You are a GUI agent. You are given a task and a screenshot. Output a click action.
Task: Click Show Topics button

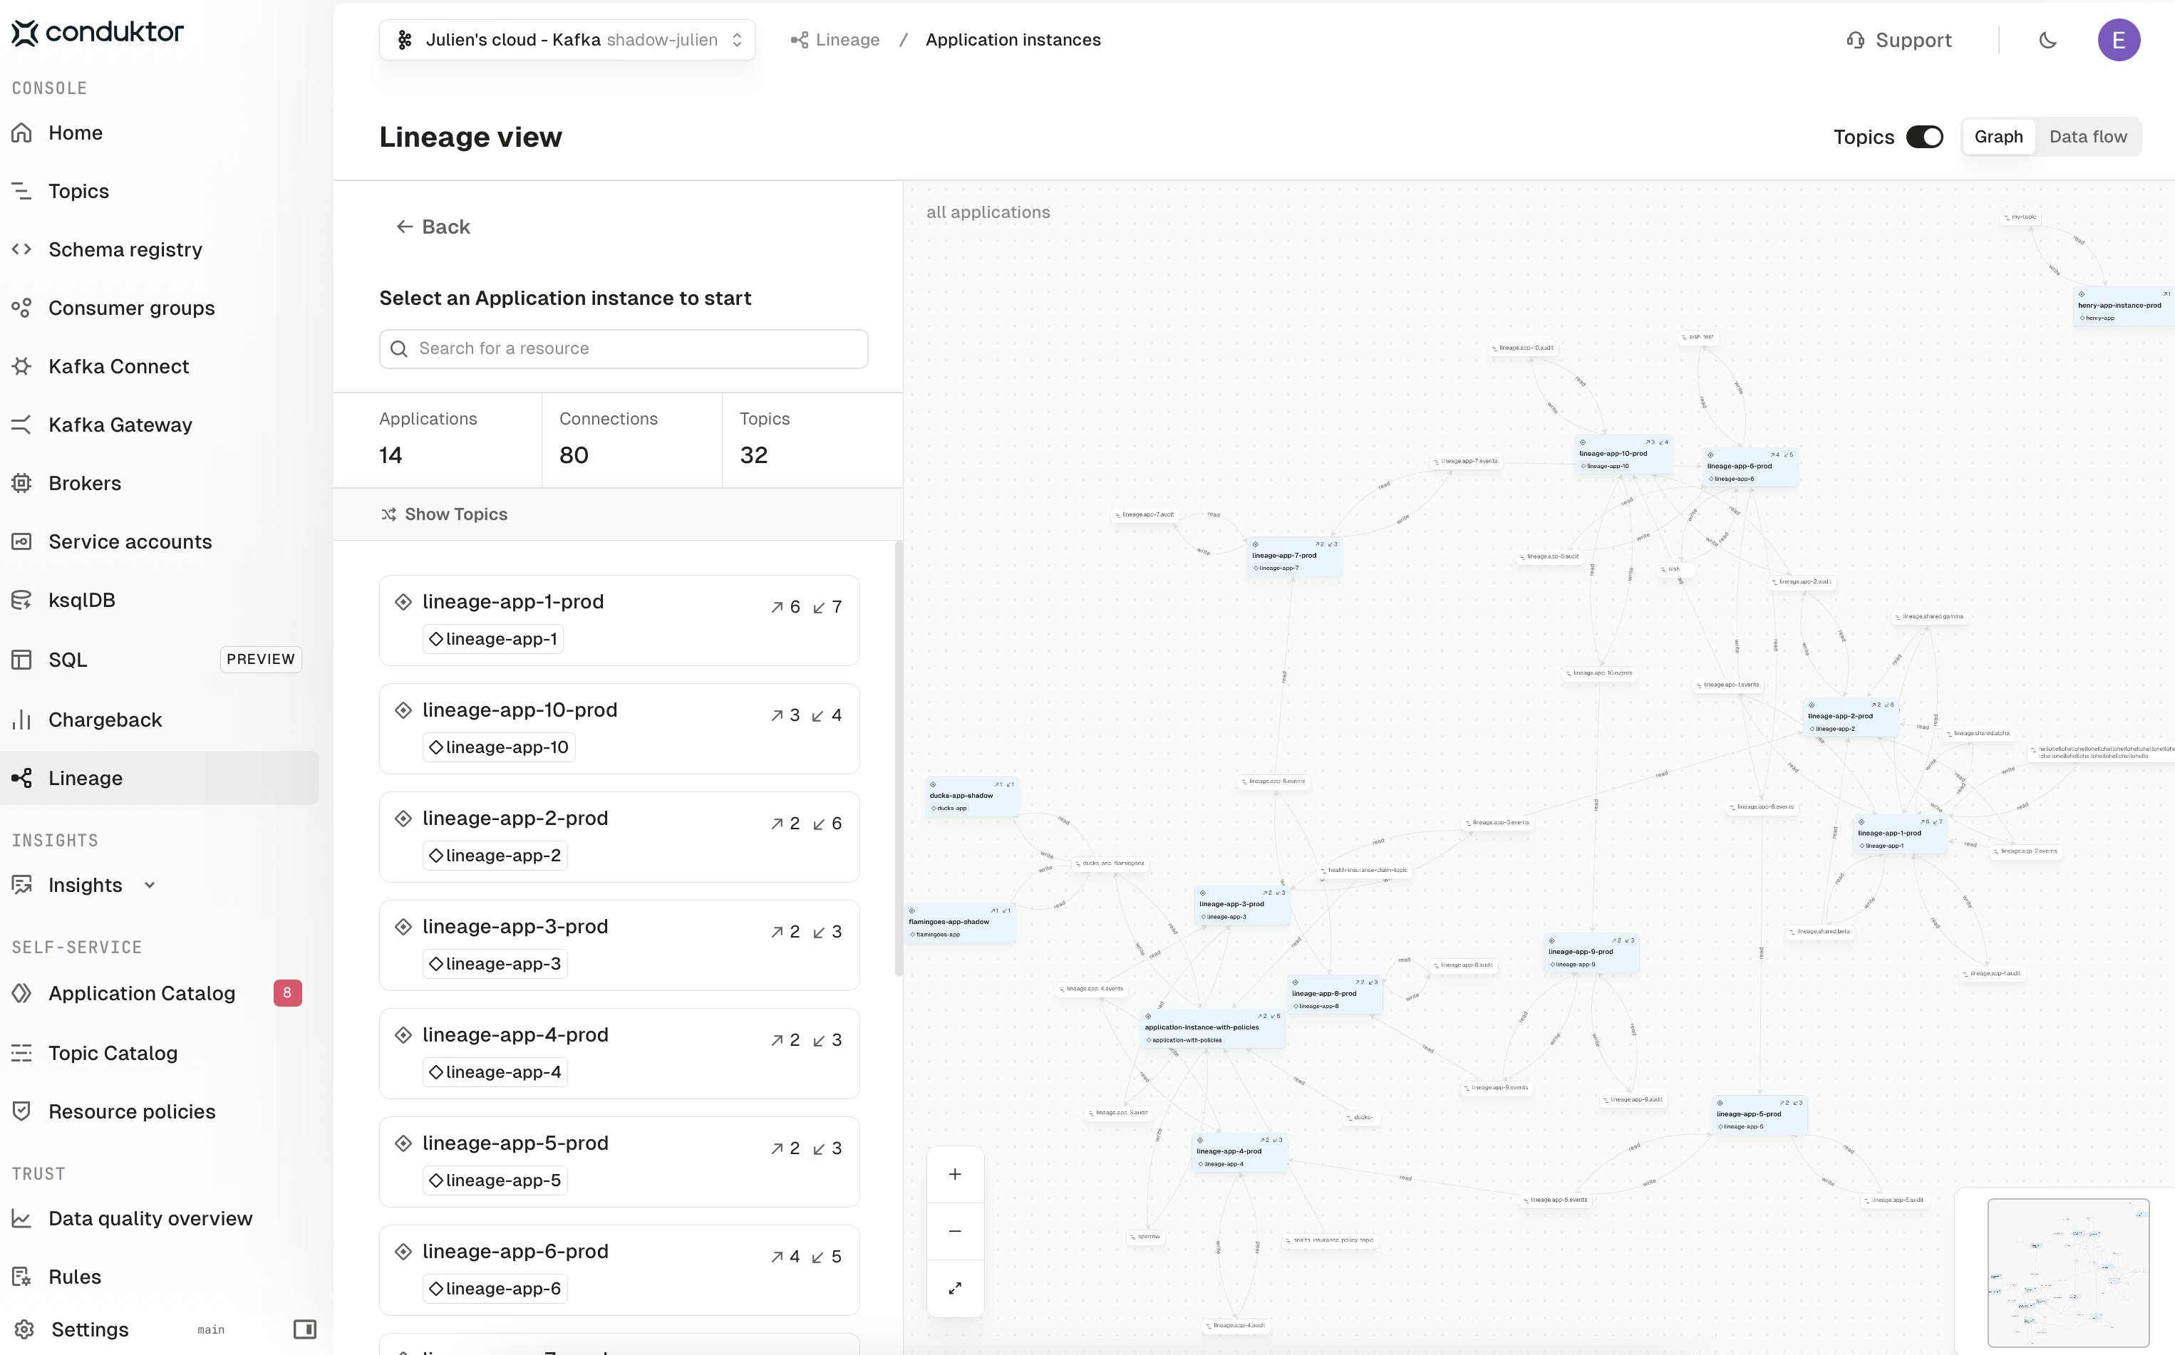(x=445, y=514)
